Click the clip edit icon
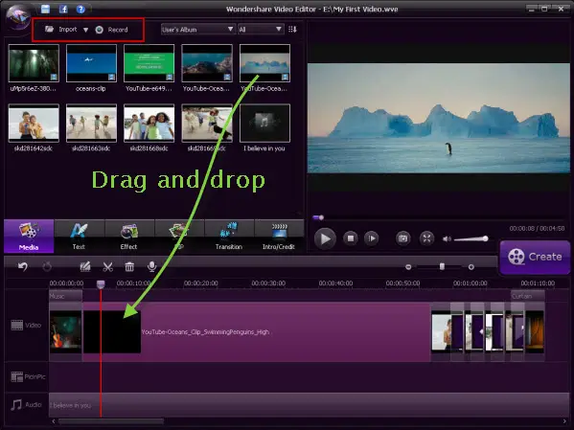 coord(85,267)
